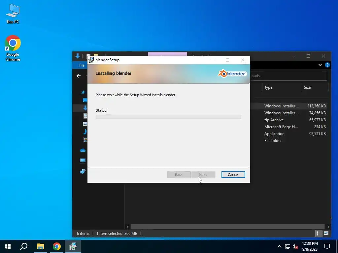Image resolution: width=338 pixels, height=253 pixels.
Task: Open Google Chrome desktop shortcut
Action: tap(13, 48)
